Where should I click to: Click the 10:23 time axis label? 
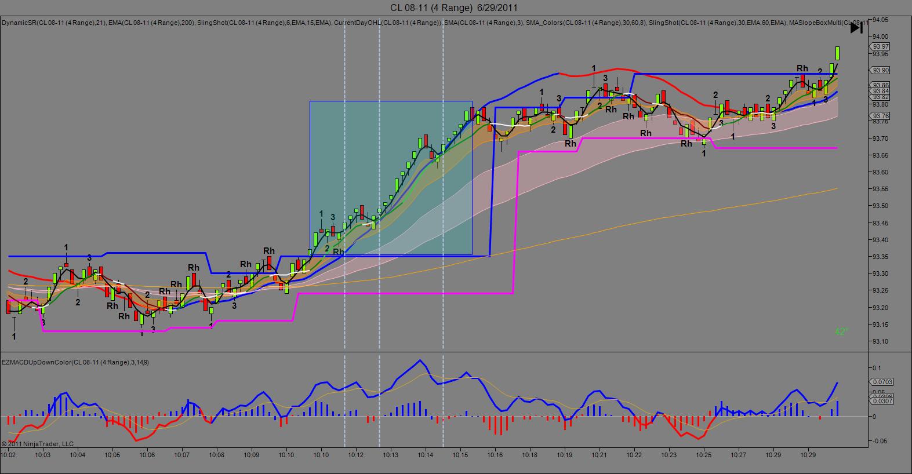[669, 455]
